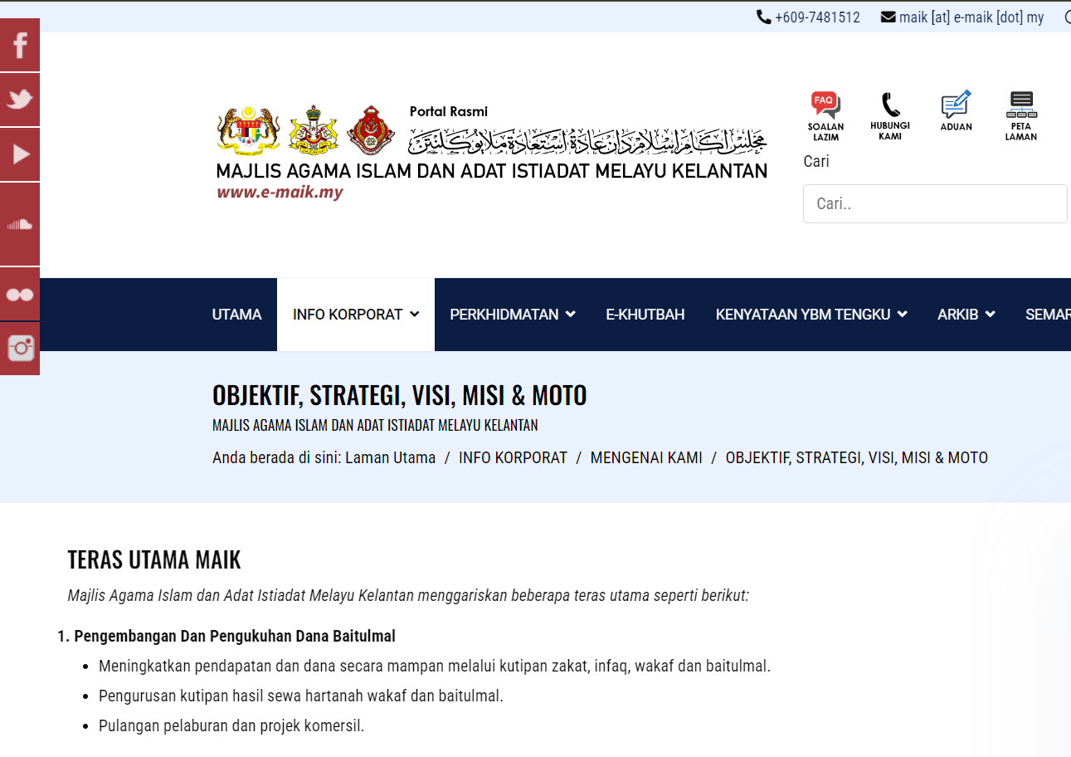Image resolution: width=1071 pixels, height=757 pixels.
Task: Click the www.e-maik.my site link
Action: pyautogui.click(x=280, y=193)
